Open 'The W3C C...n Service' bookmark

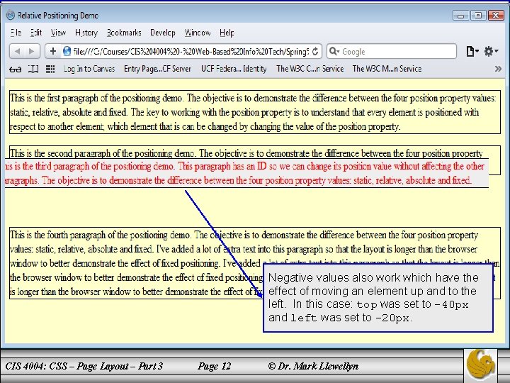coord(310,69)
